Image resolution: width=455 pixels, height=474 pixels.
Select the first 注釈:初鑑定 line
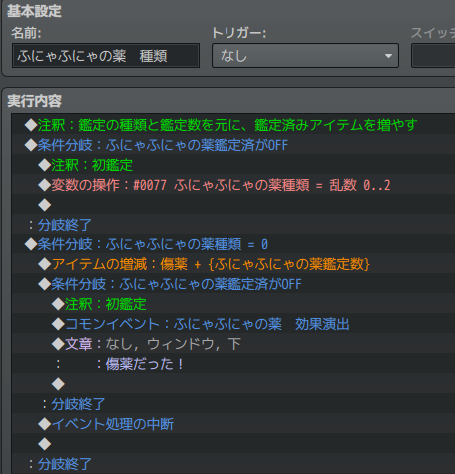[233, 165]
